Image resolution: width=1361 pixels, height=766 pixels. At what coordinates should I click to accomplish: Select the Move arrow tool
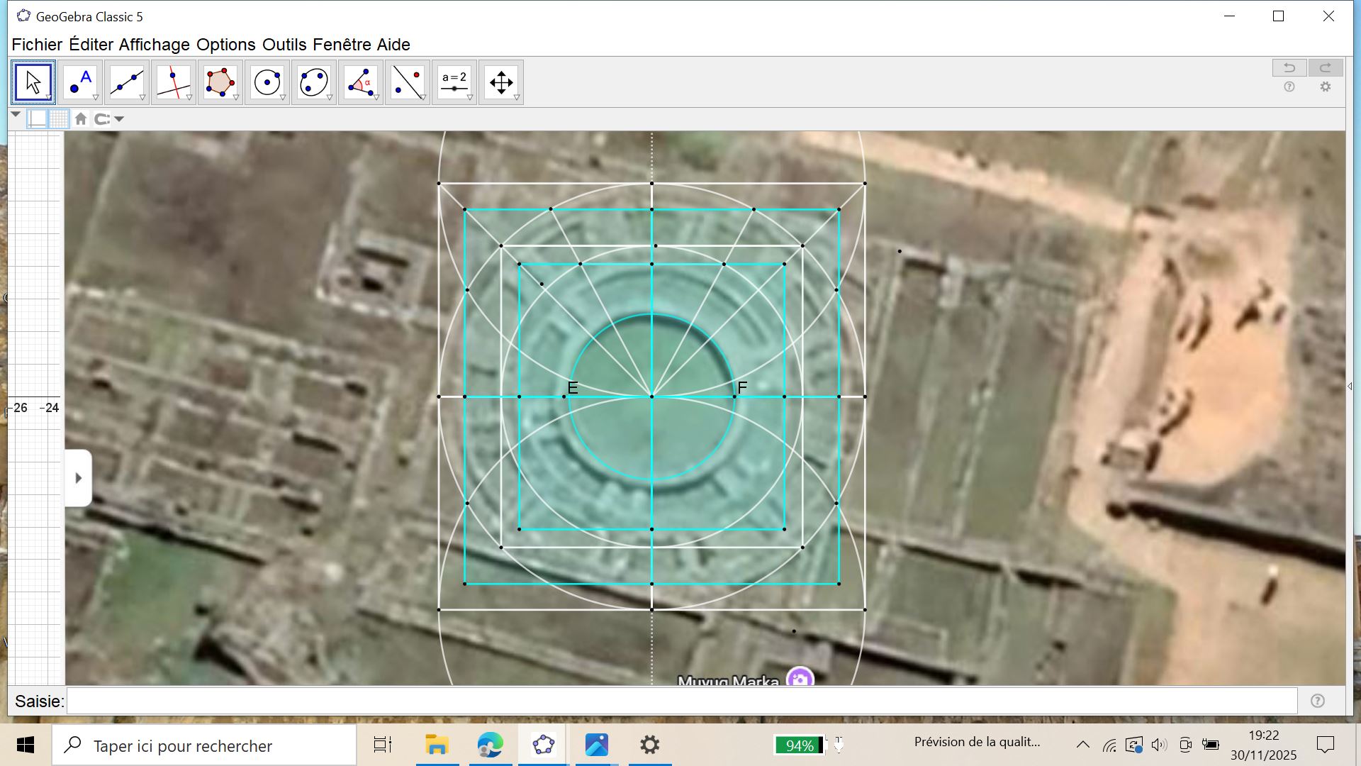pyautogui.click(x=33, y=82)
